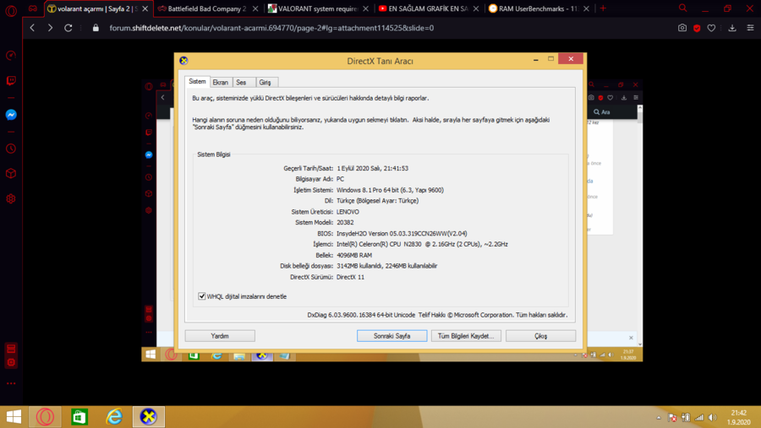This screenshot has width=761, height=428.
Task: Open the browser downloads icon
Action: (732, 28)
